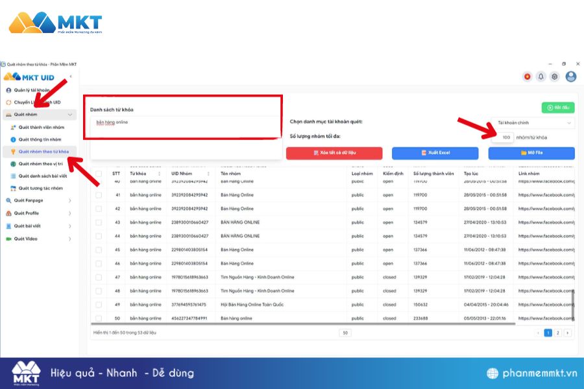Screen dimensions: 584x389
Task: Go to the next page arrow
Action: click(567, 333)
